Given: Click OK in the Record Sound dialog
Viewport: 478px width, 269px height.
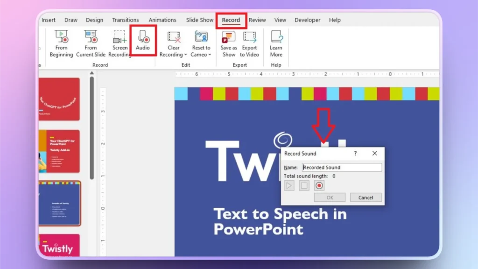Looking at the screenshot, I should [330, 197].
